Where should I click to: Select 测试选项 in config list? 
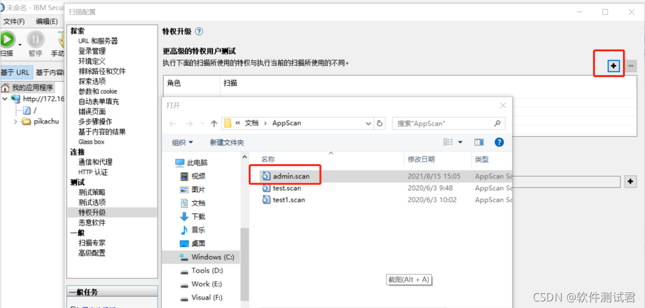coord(91,202)
